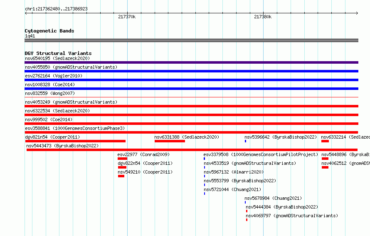Open nsv5396642 (ByrskaBishop2022) label
This screenshot has height=236, width=370.
[x=281, y=137]
